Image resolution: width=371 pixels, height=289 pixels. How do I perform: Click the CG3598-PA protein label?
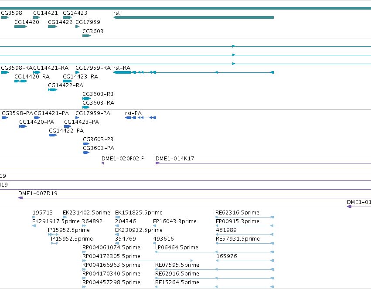tap(17, 113)
